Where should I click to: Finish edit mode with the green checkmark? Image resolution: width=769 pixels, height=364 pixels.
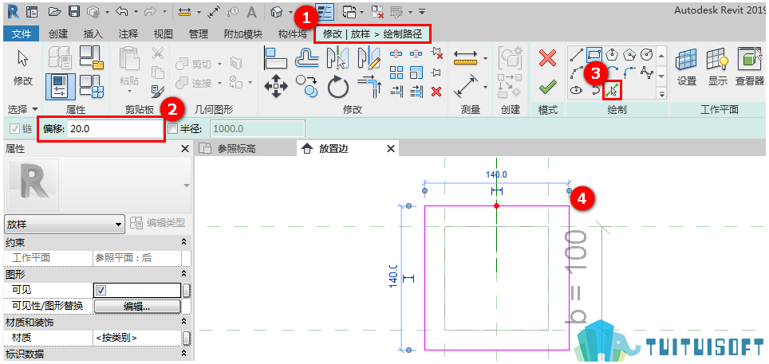pos(547,88)
